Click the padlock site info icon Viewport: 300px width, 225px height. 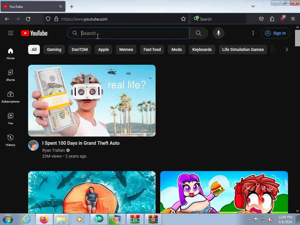[x=56, y=19]
